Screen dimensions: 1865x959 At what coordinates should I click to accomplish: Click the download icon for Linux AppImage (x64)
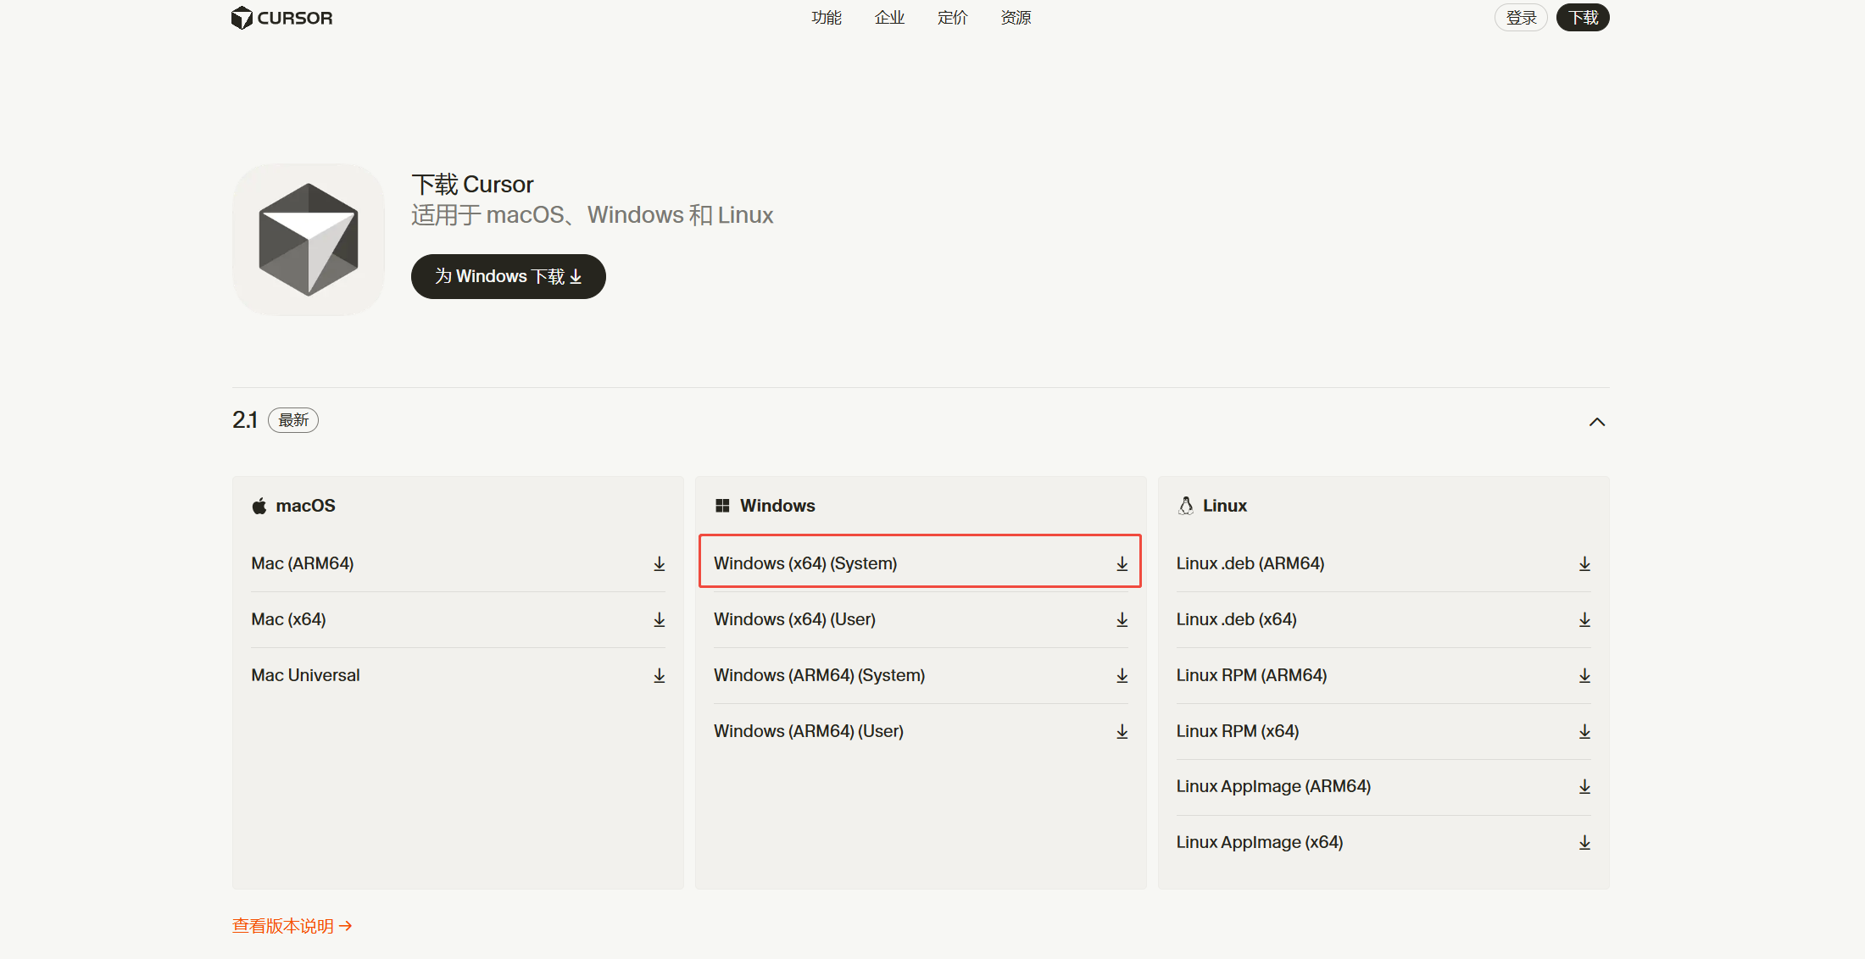(x=1584, y=842)
